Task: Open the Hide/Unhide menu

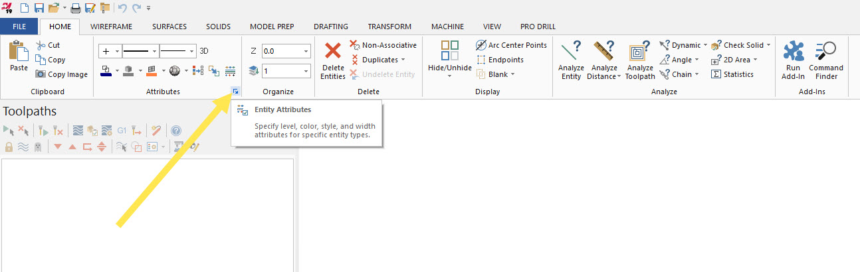Action: (449, 60)
